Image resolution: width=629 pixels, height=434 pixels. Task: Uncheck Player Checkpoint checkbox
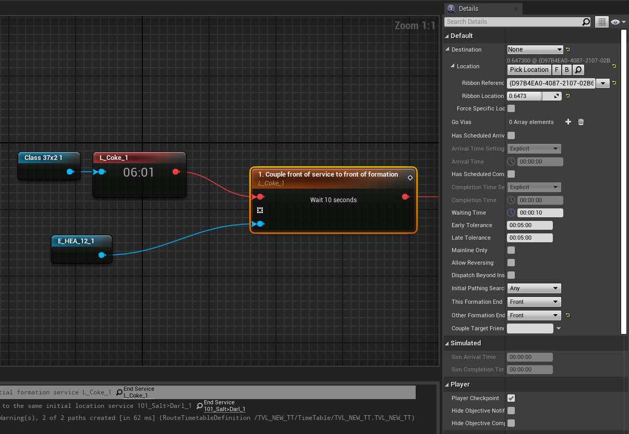[x=511, y=398]
